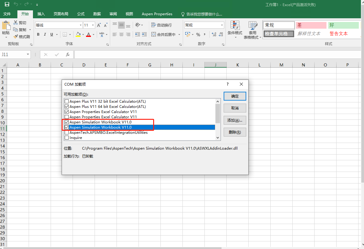Click the Remove (删除(R)) button

235,132
